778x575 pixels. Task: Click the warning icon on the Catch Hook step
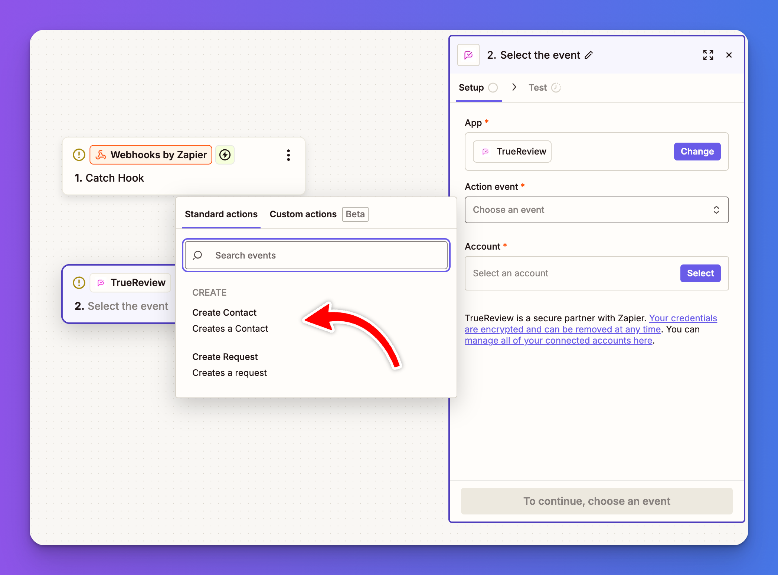pyautogui.click(x=79, y=155)
